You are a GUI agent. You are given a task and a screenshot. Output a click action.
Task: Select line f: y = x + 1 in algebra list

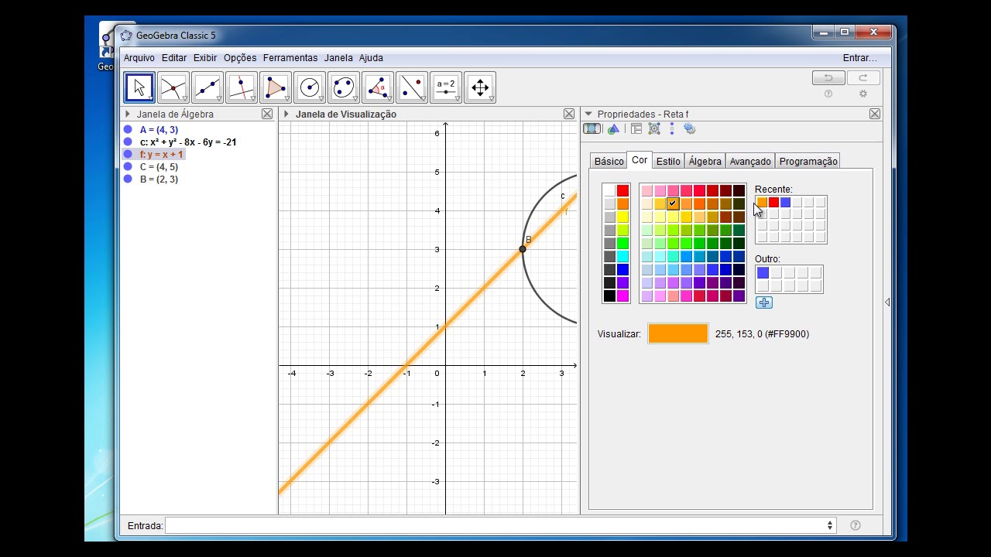click(x=162, y=155)
